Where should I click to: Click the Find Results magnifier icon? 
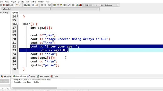pyautogui.click(x=38, y=76)
